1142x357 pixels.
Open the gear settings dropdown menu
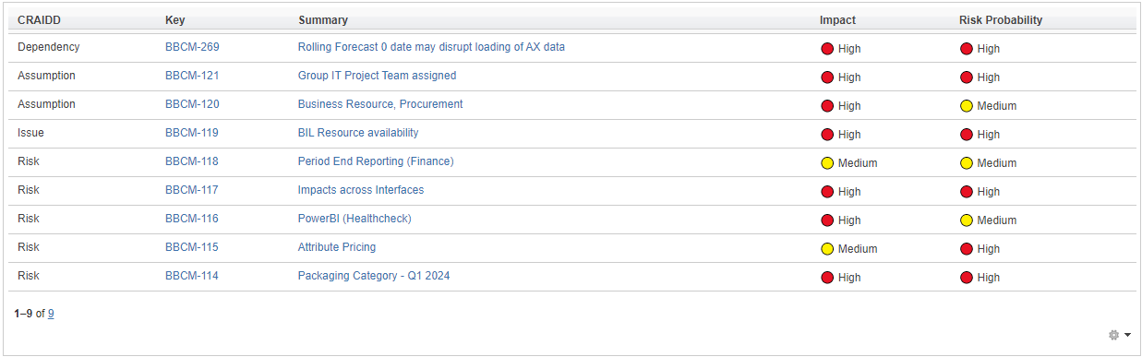(x=1119, y=335)
